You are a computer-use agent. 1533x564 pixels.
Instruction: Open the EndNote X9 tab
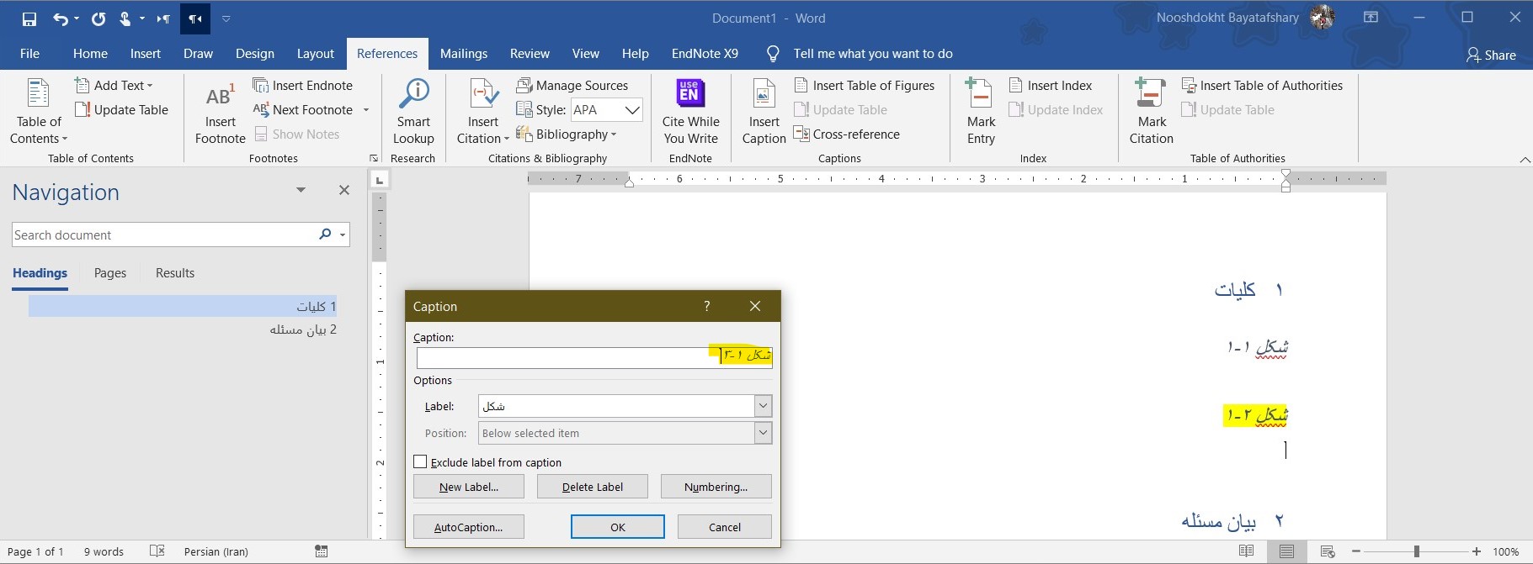[x=705, y=54]
